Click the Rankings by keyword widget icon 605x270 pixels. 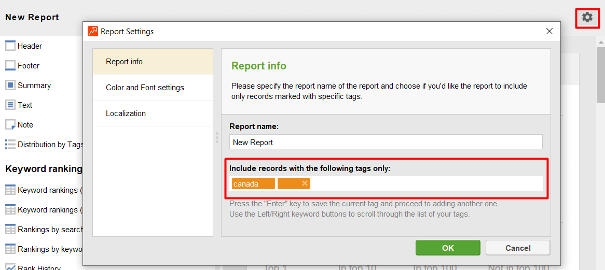pos(10,249)
